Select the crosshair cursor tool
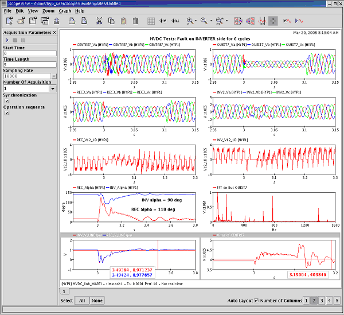344x315 pixels. click(x=273, y=21)
